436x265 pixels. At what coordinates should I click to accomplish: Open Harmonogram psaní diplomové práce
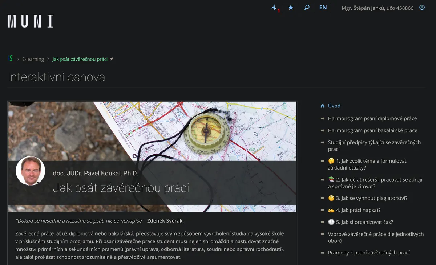pos(372,118)
